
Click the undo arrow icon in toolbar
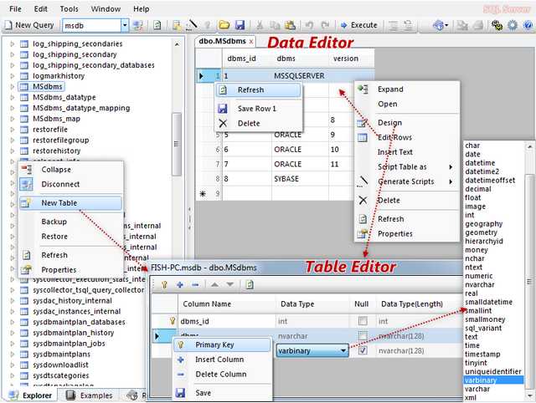click(x=309, y=25)
